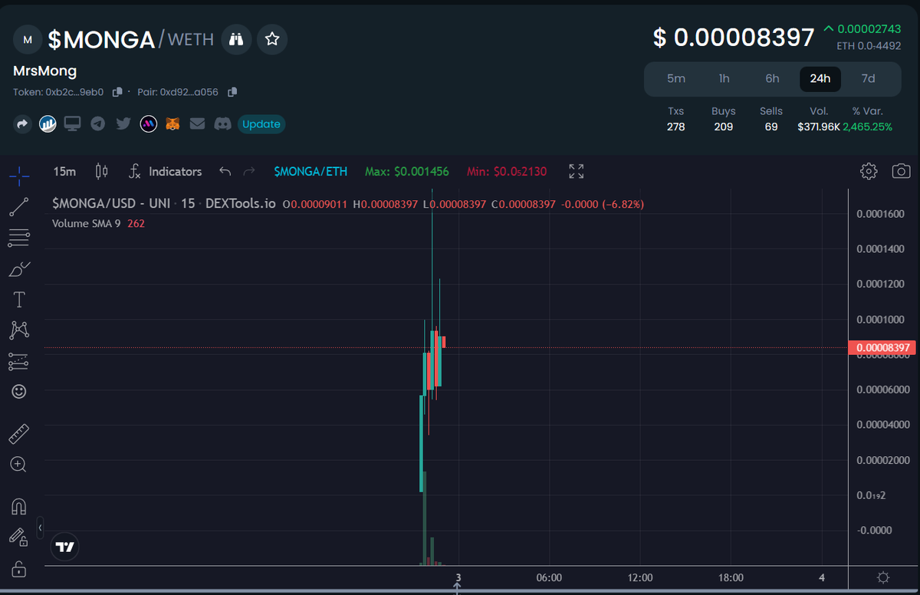Click the $MONGA/USD chart title legend

pyautogui.click(x=163, y=204)
